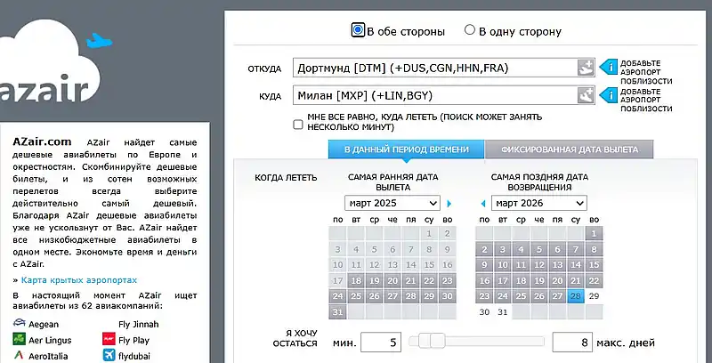Go to next month for earliest departure
The height and width of the screenshot is (363, 712).
point(449,204)
